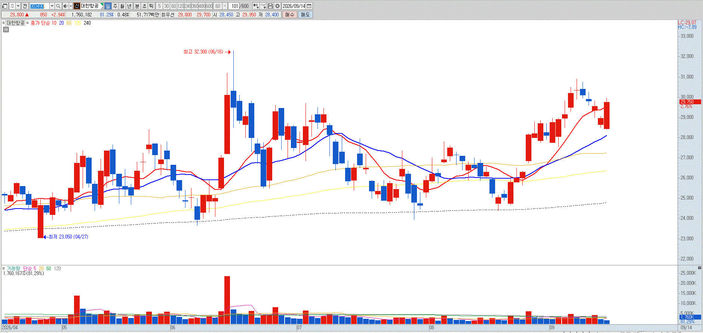Click the small square marker before 거래량 legend

pyautogui.click(x=4, y=268)
